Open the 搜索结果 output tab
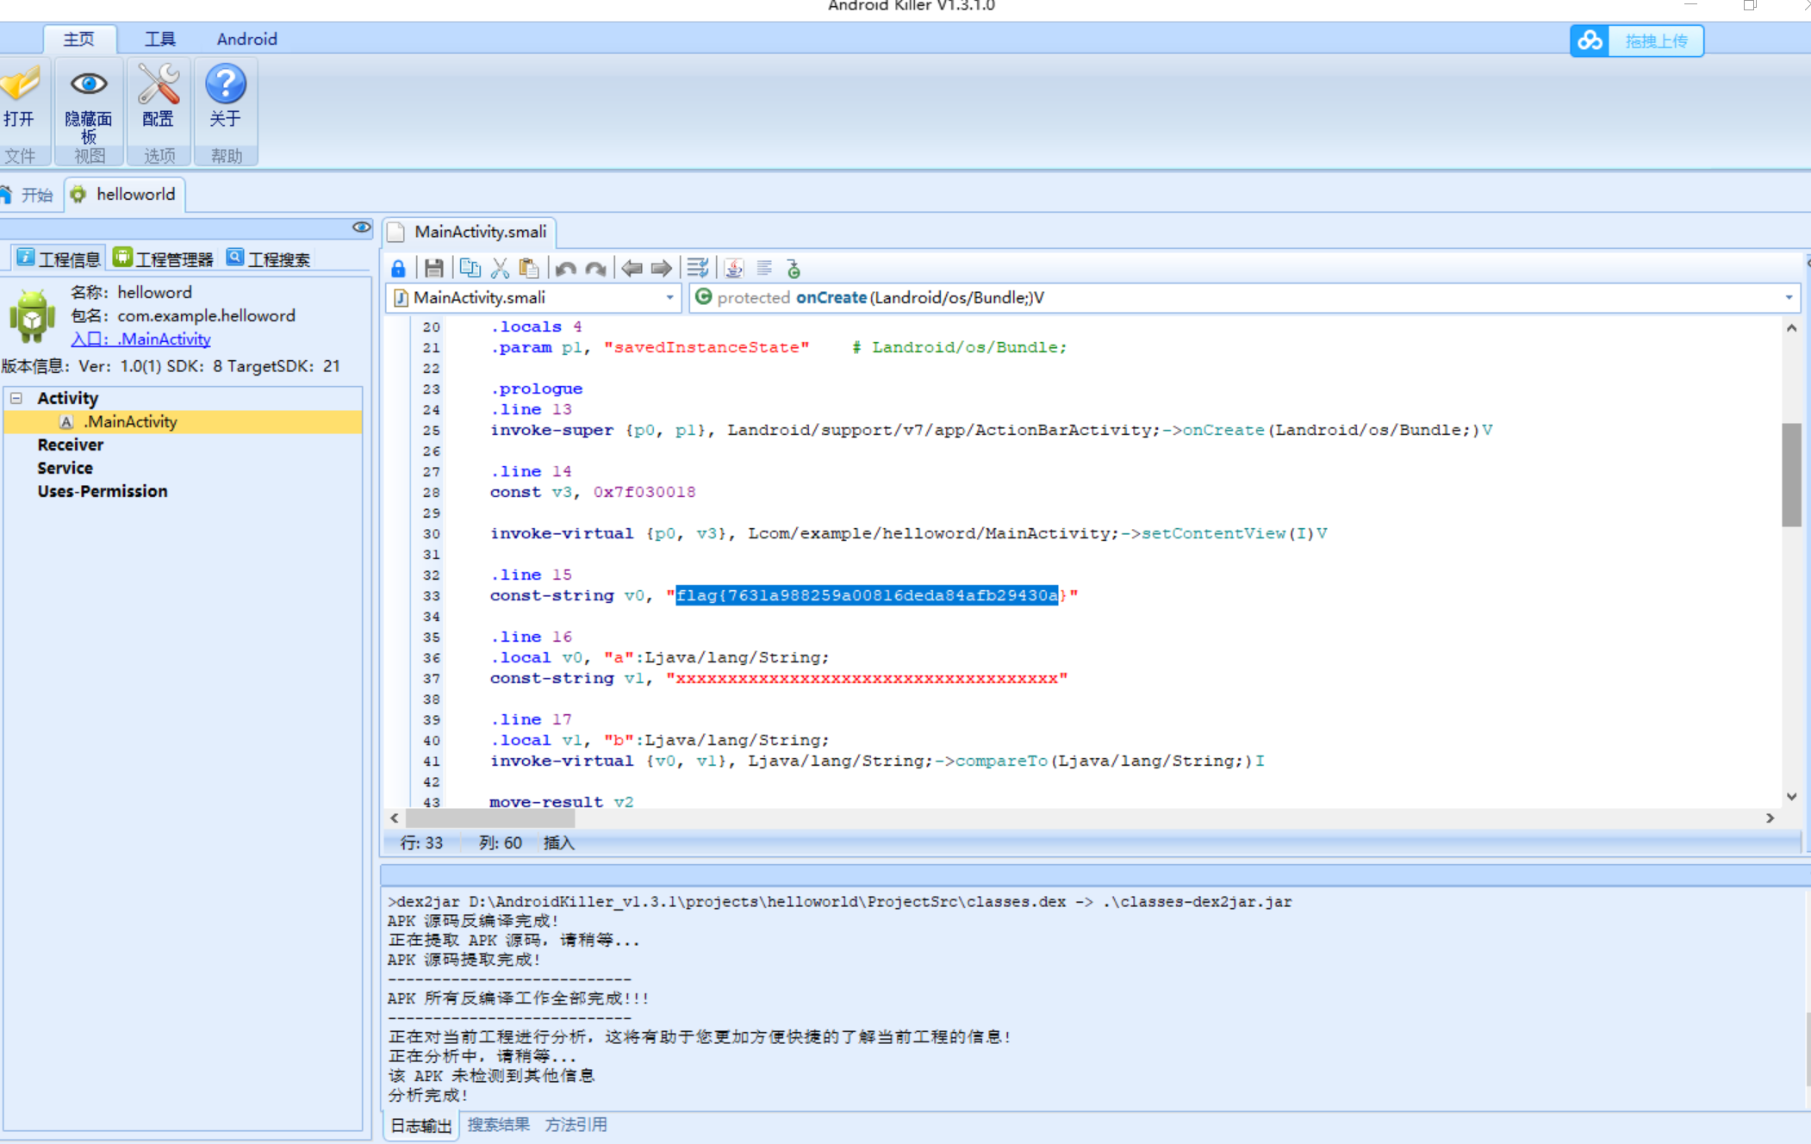The width and height of the screenshot is (1811, 1144). point(498,1124)
